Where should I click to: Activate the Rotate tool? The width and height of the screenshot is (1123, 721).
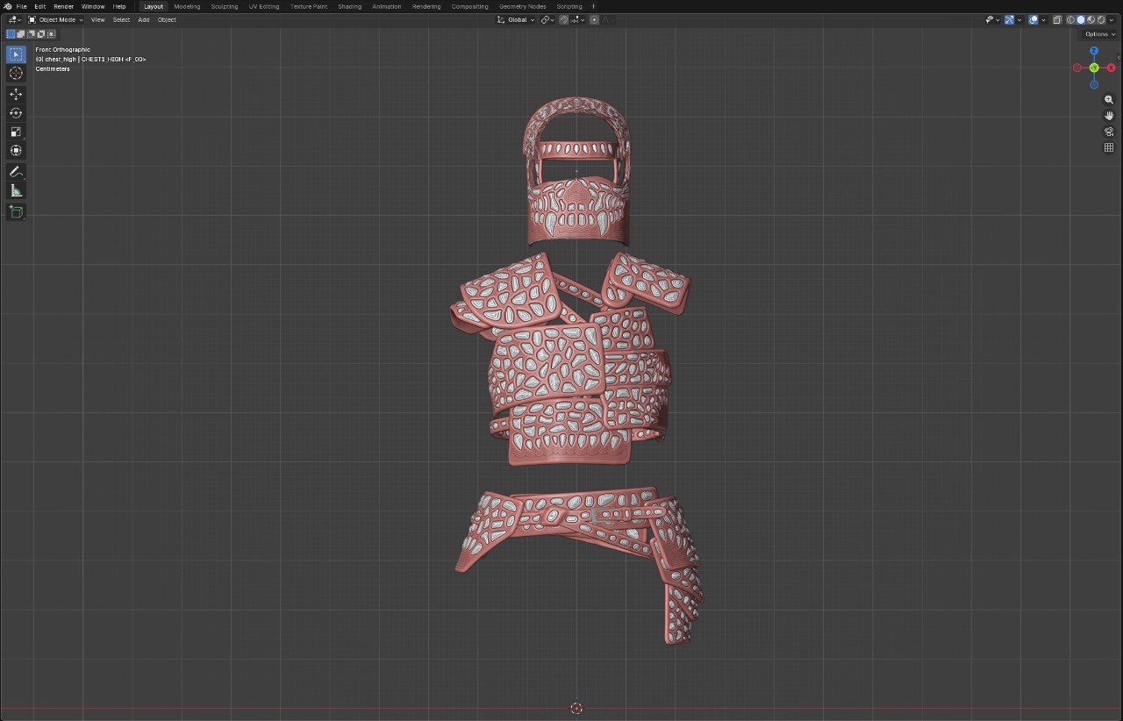(x=16, y=113)
